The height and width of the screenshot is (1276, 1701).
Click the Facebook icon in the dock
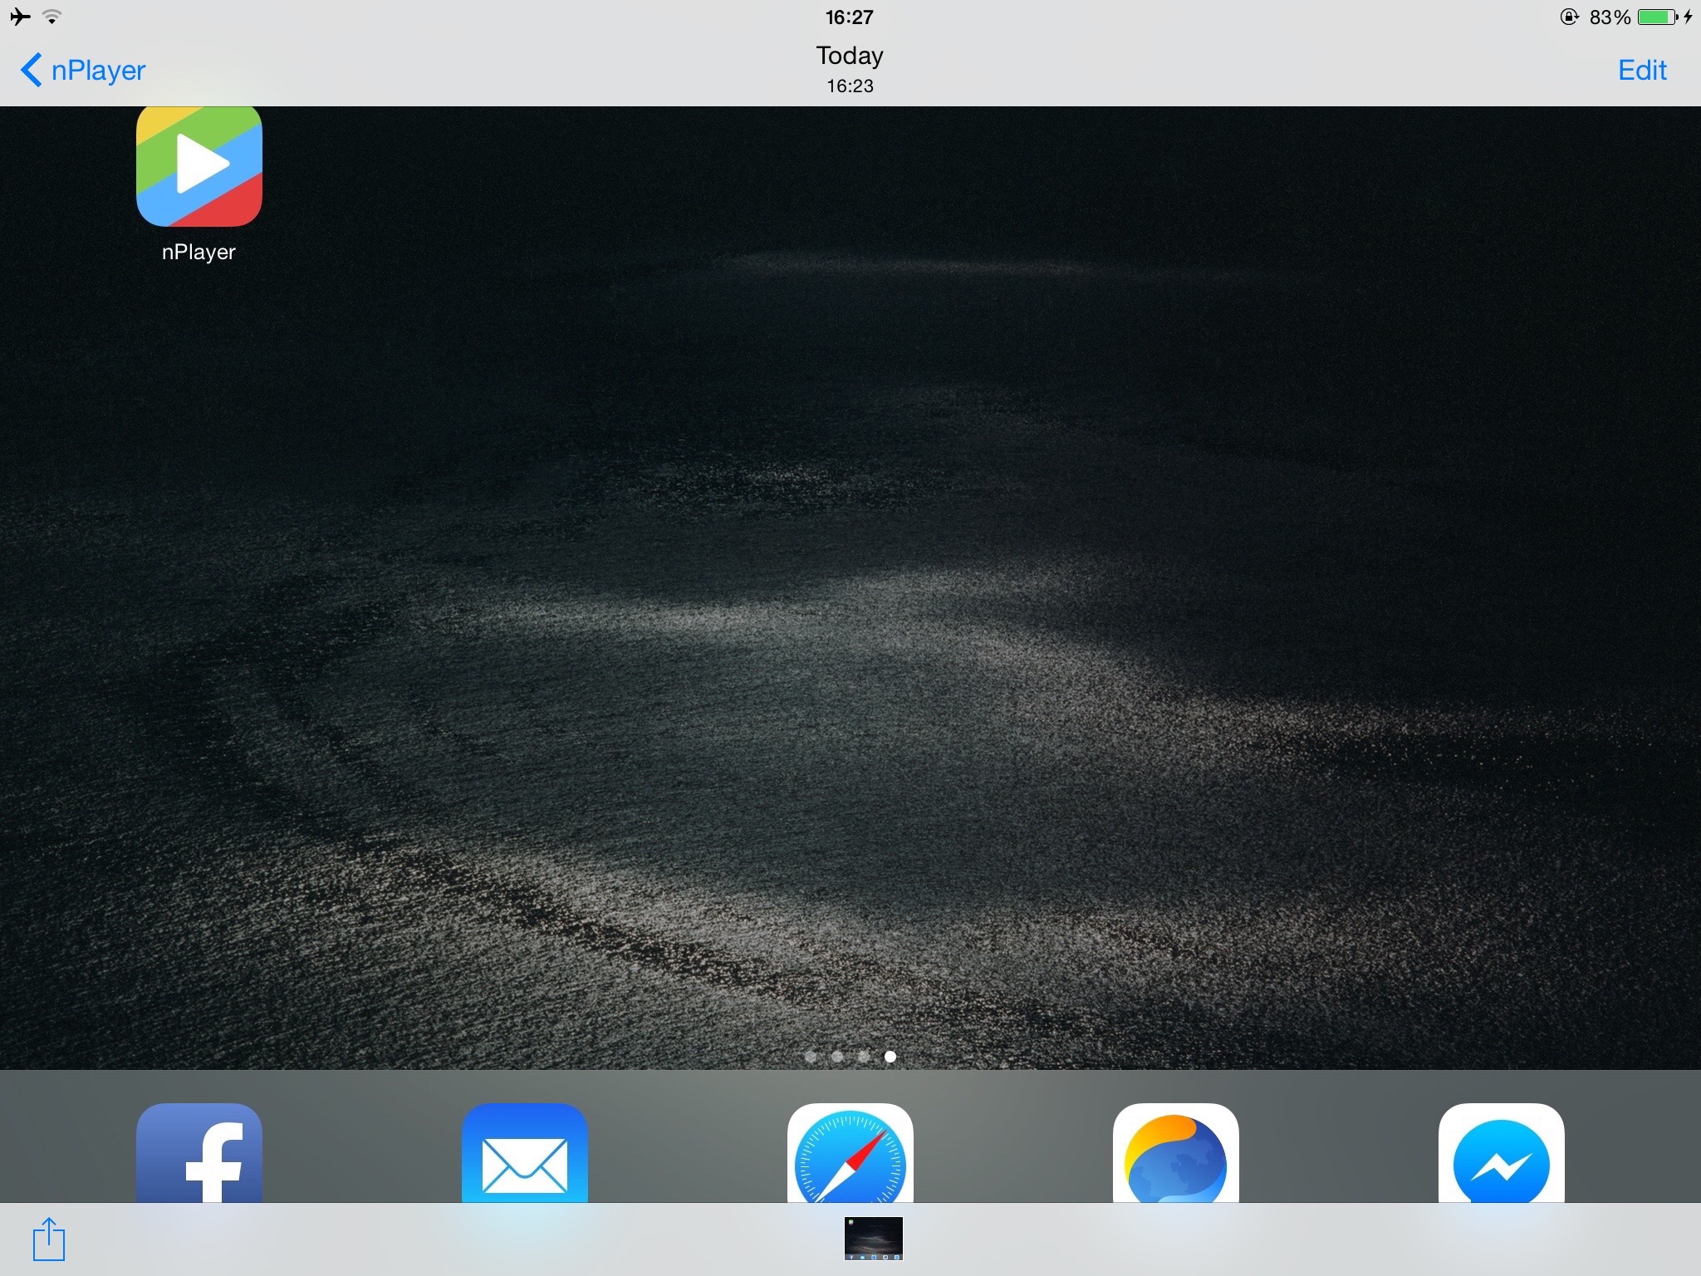coord(199,1155)
